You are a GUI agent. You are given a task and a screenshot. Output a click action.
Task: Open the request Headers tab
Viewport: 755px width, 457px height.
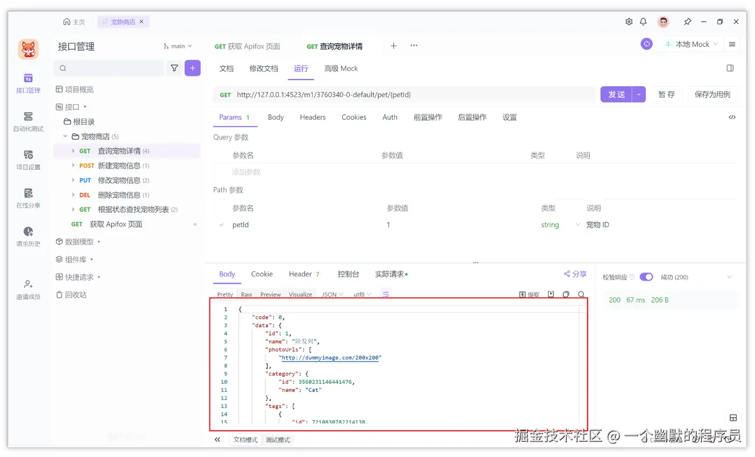click(x=313, y=117)
